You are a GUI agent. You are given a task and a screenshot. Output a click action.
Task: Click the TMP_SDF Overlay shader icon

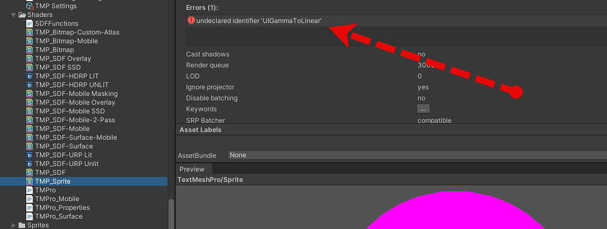[30, 59]
